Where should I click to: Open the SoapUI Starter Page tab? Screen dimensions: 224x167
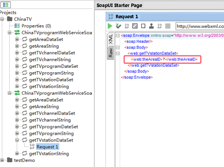(x=119, y=5)
